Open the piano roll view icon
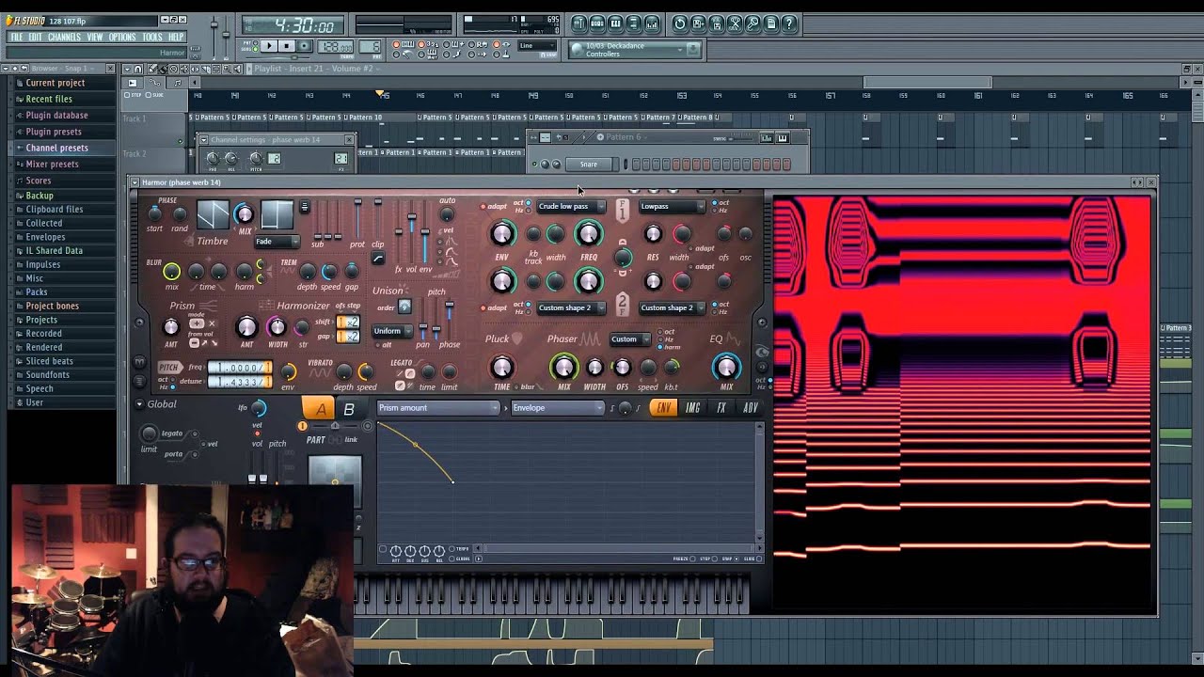1204x677 pixels. [615, 24]
